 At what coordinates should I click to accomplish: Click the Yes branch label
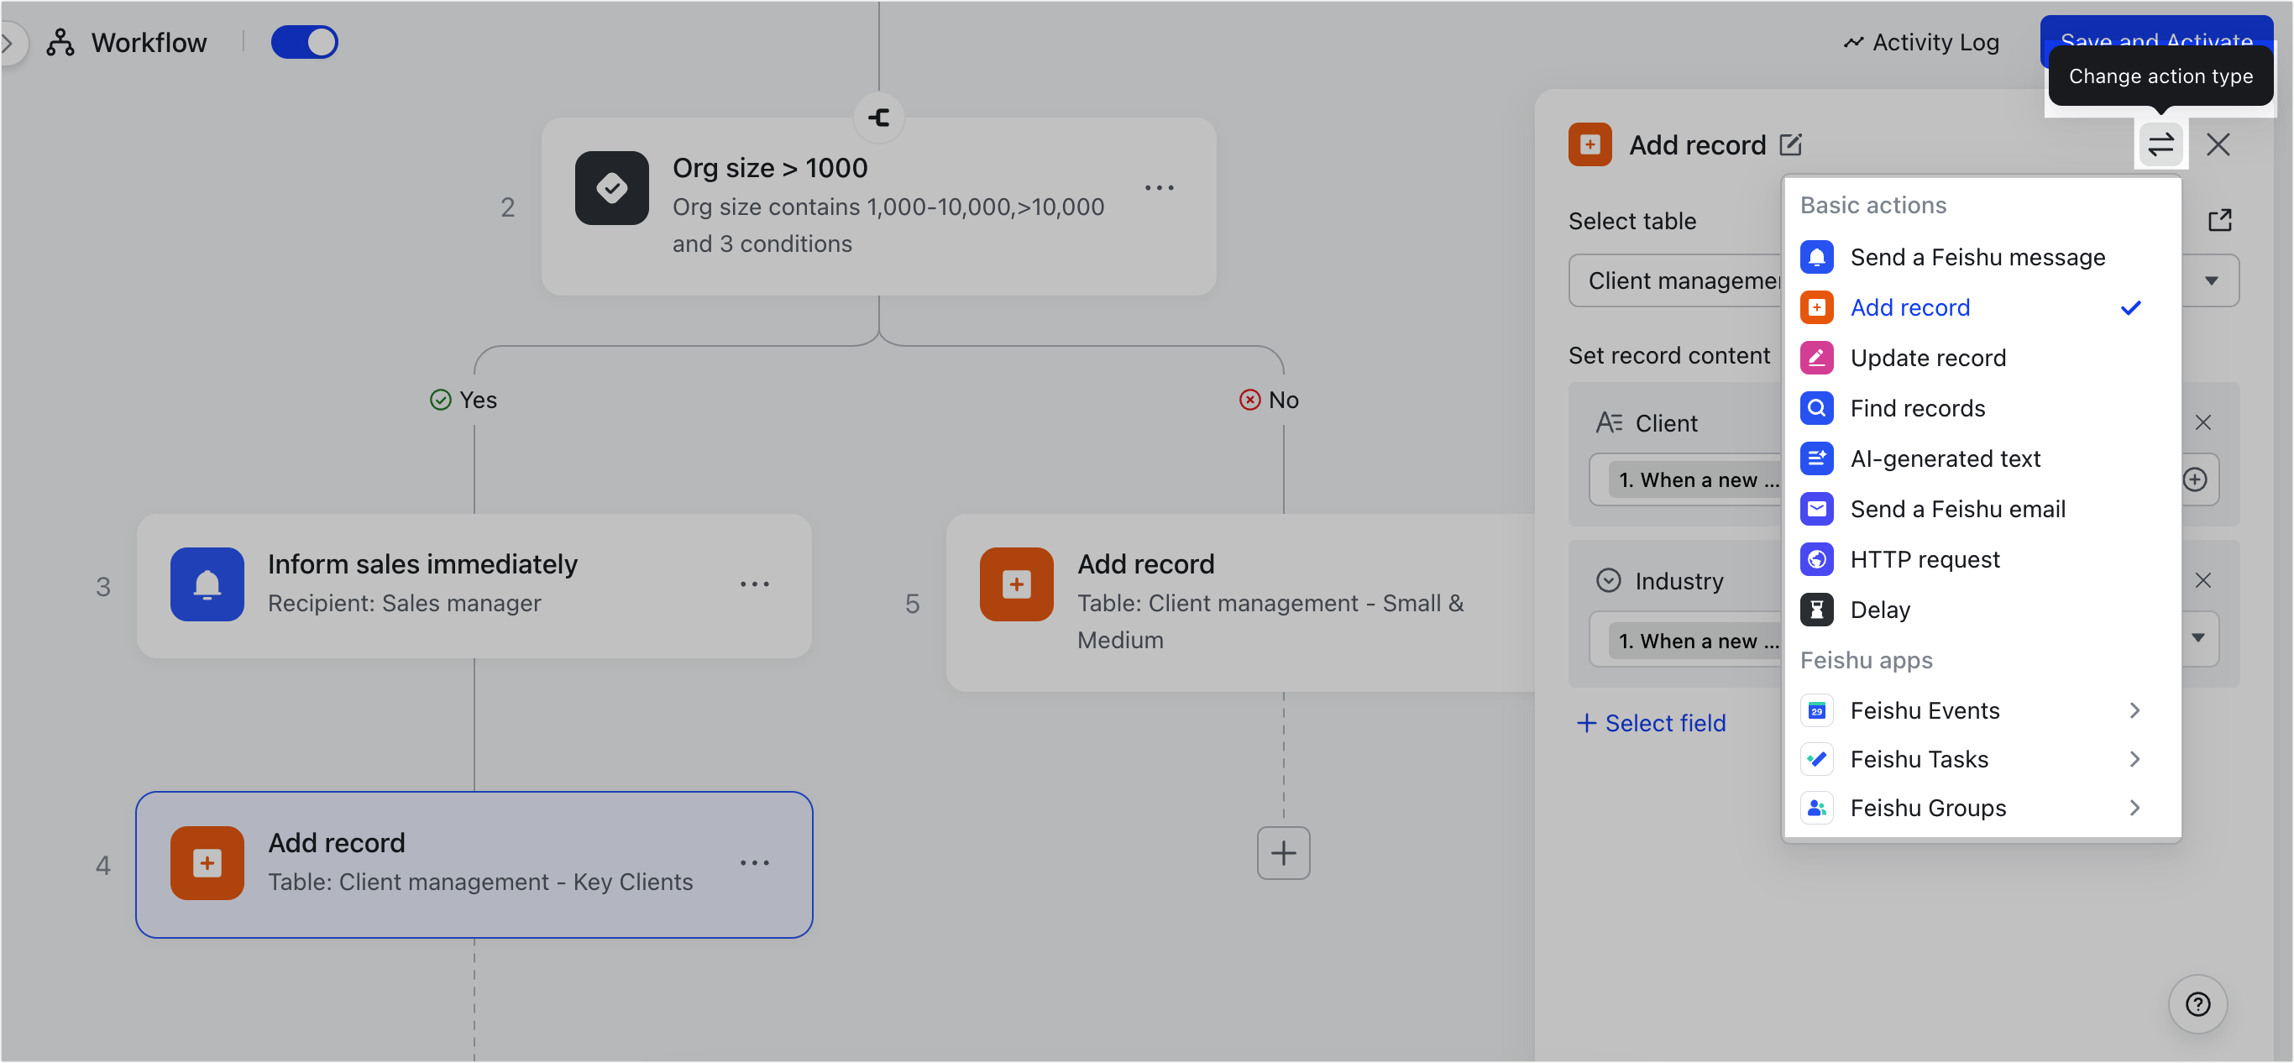tap(463, 400)
